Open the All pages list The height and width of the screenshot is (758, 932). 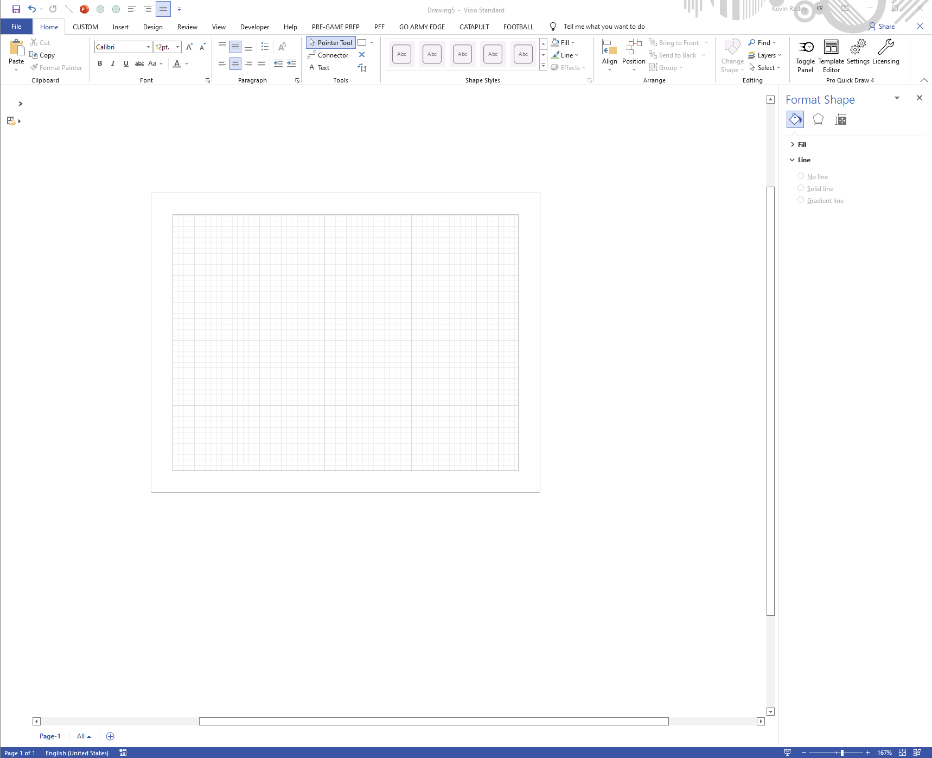[84, 736]
